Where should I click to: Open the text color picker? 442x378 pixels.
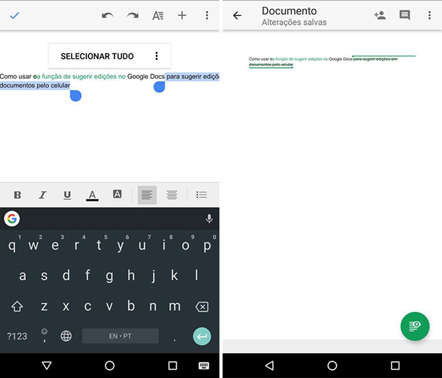pos(92,195)
